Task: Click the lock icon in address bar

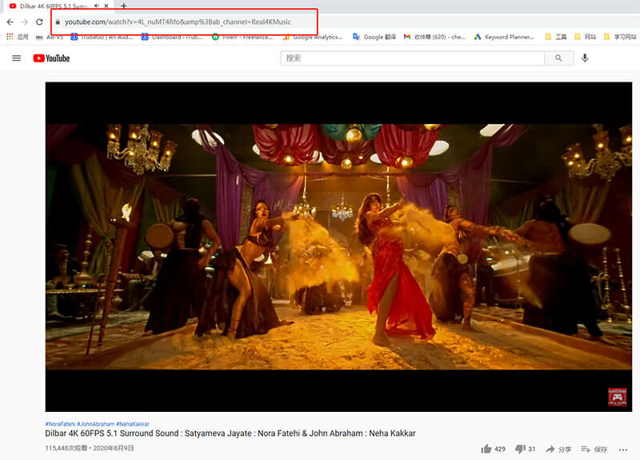Action: [58, 22]
